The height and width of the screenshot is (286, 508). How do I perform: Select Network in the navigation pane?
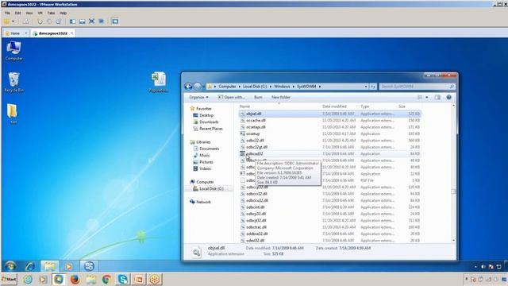pyautogui.click(x=200, y=202)
